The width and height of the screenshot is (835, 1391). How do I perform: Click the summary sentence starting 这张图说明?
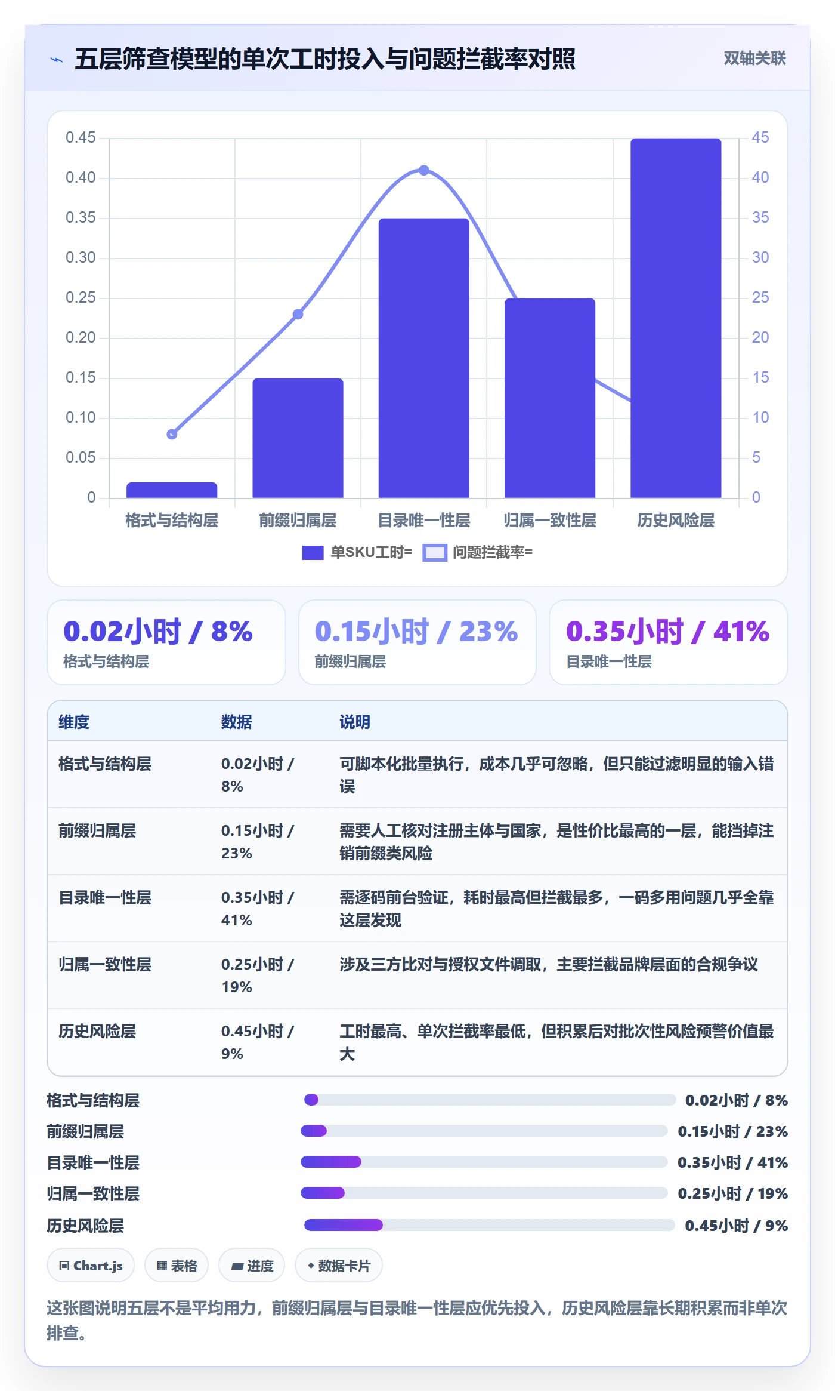click(x=417, y=1320)
